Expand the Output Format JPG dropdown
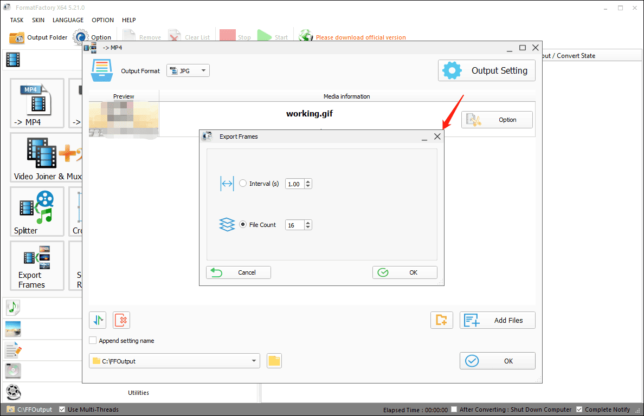 188,70
